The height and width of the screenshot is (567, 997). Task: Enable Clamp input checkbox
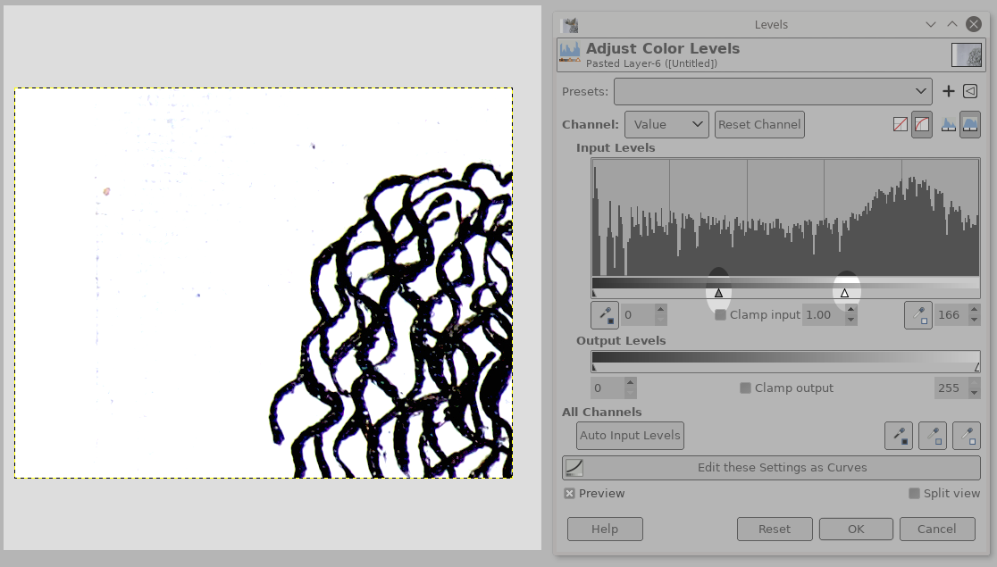[720, 314]
